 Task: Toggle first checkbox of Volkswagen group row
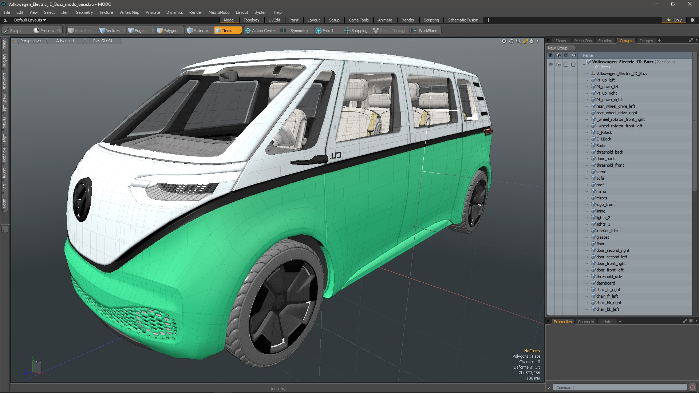pos(566,64)
